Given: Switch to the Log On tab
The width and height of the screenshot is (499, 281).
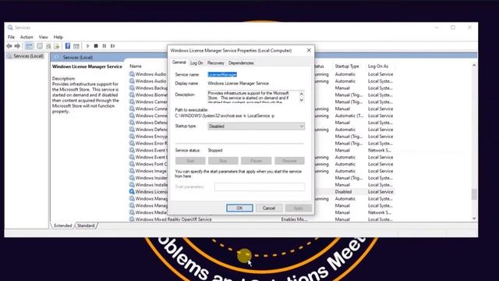Looking at the screenshot, I should pyautogui.click(x=196, y=63).
